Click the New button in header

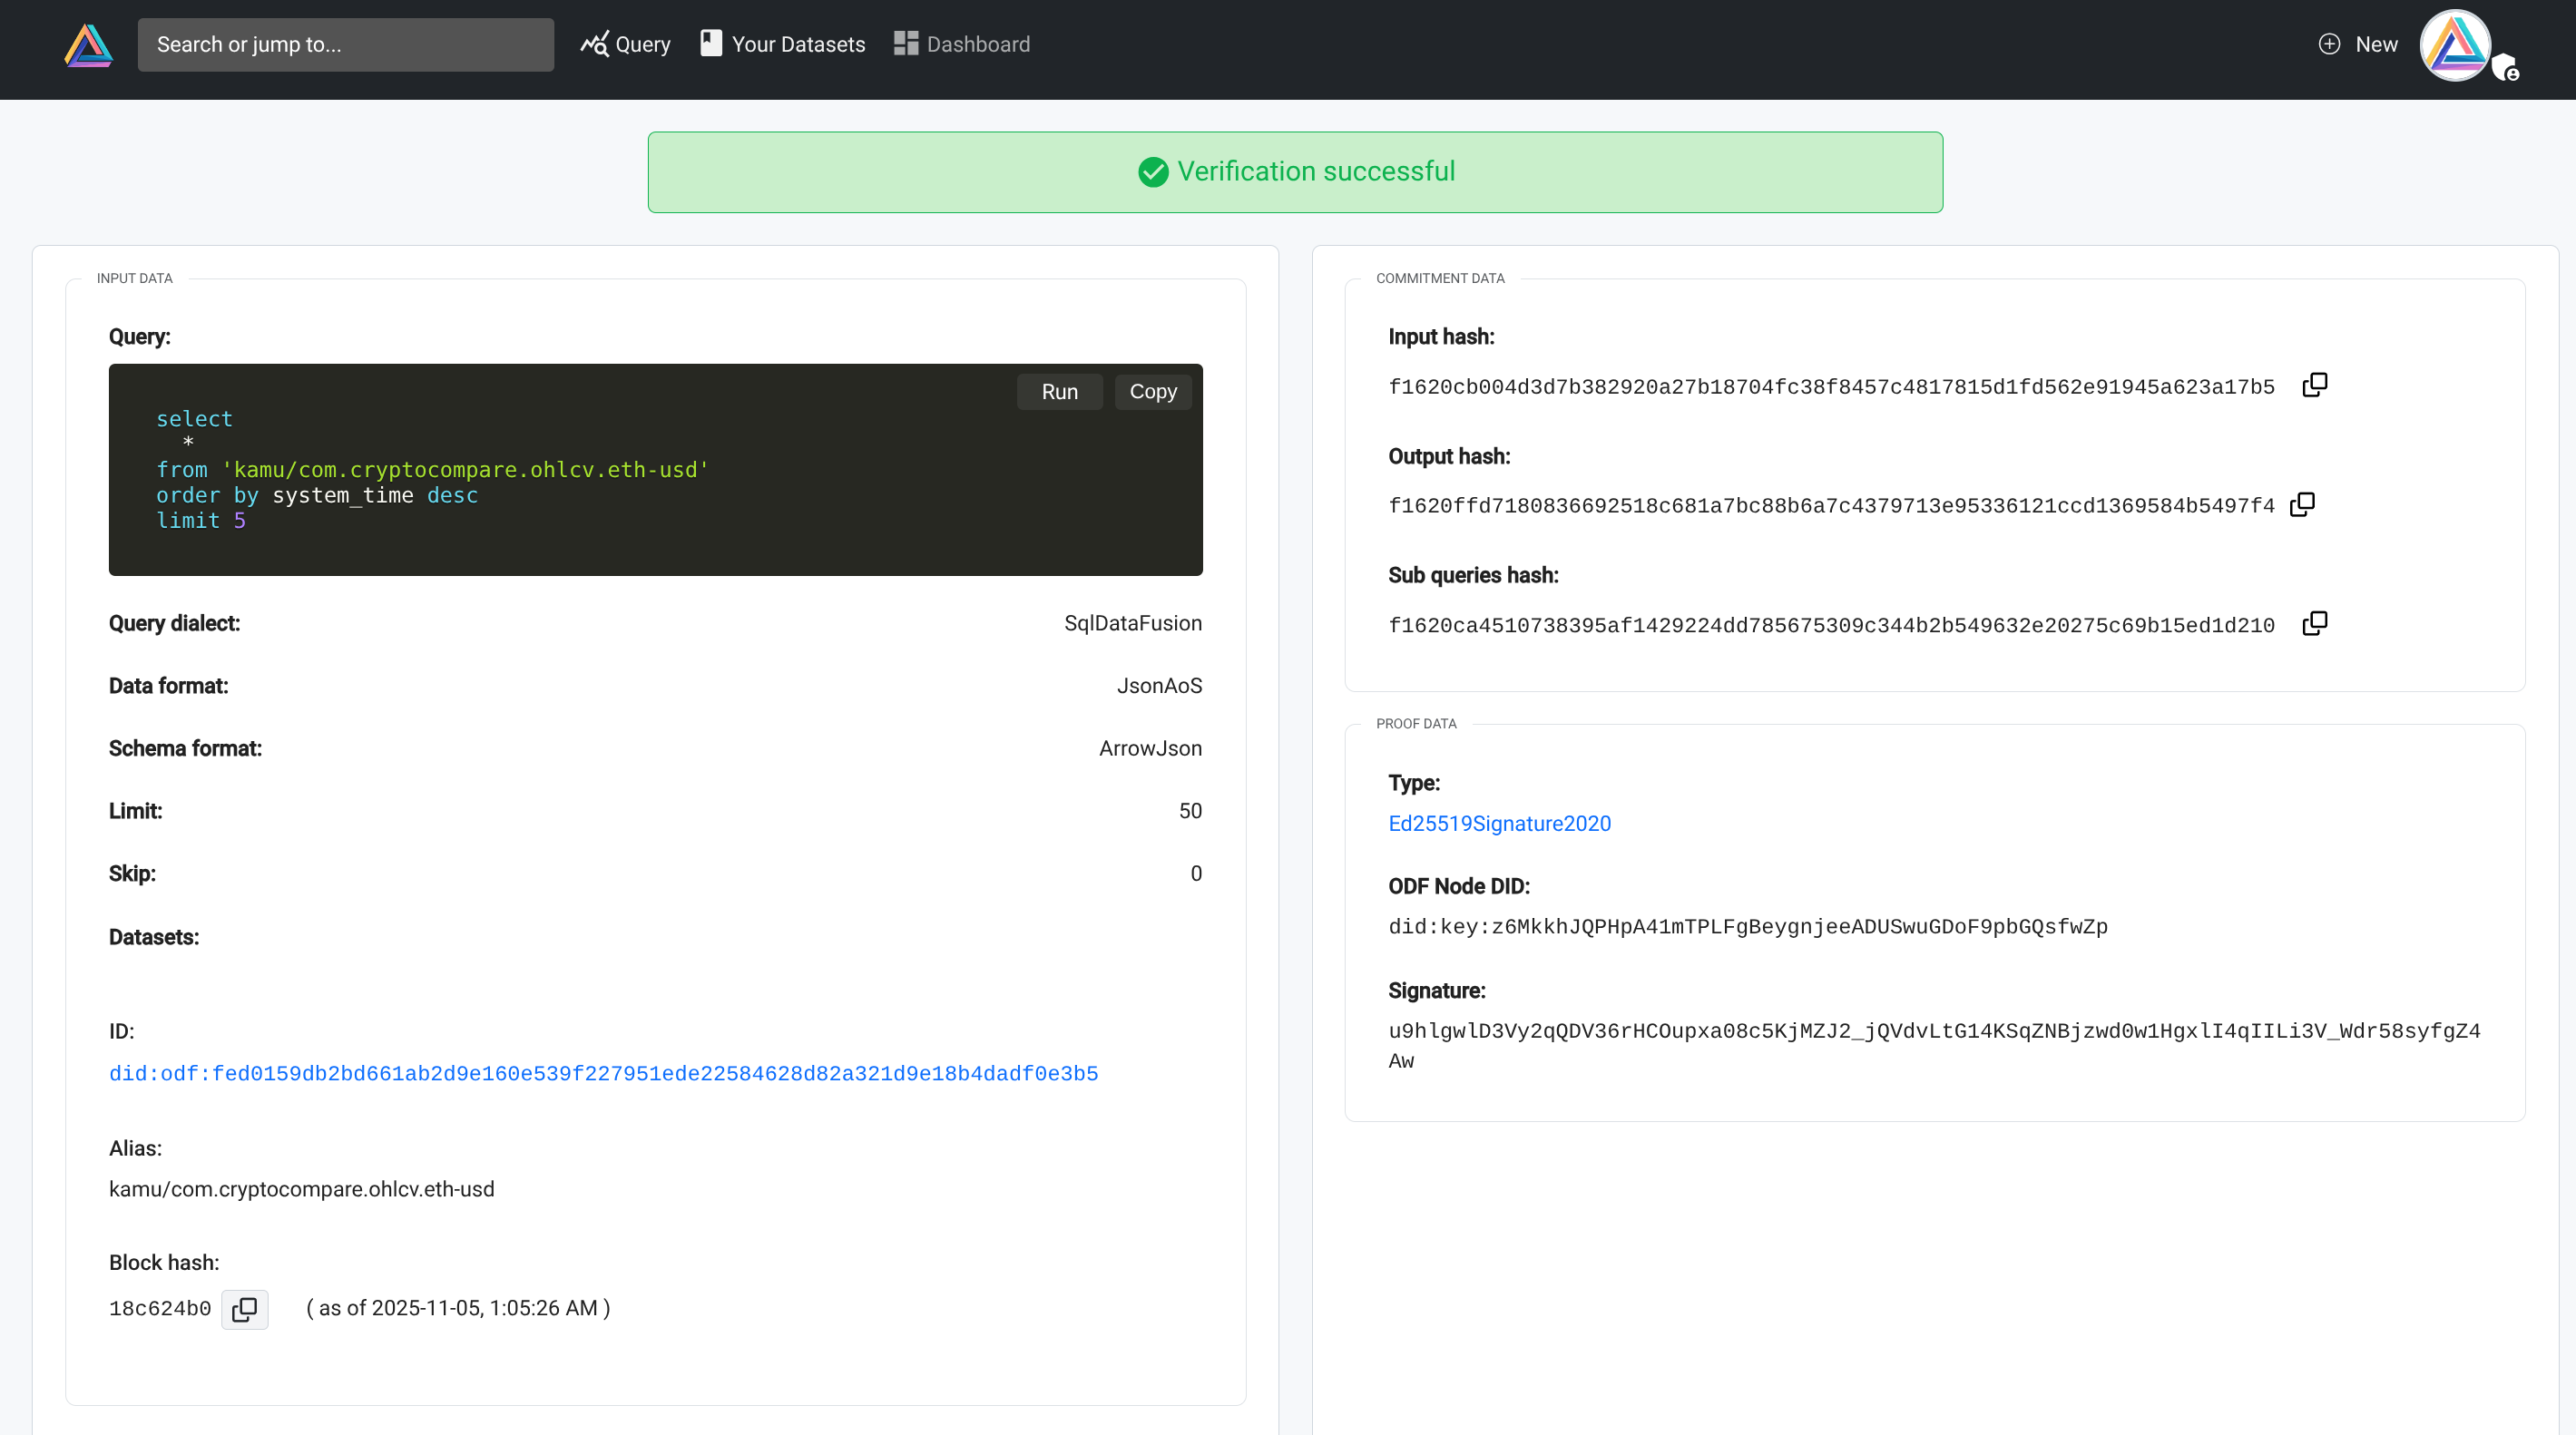point(2375,44)
